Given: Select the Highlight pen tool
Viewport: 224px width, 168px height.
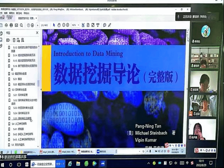Looking at the screenshot, I should [x=109, y=25].
